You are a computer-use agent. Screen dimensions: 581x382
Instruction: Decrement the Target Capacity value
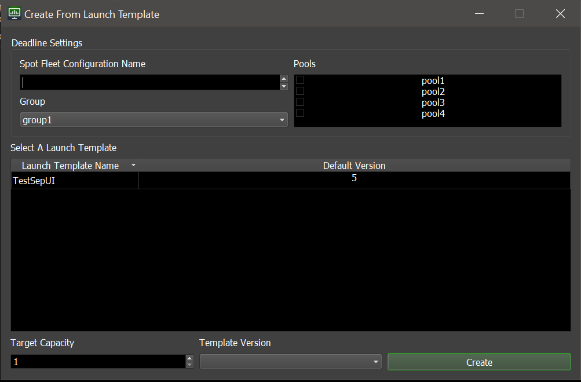[x=189, y=365]
